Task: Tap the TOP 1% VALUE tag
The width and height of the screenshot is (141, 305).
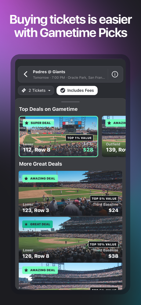Action: pos(79,138)
